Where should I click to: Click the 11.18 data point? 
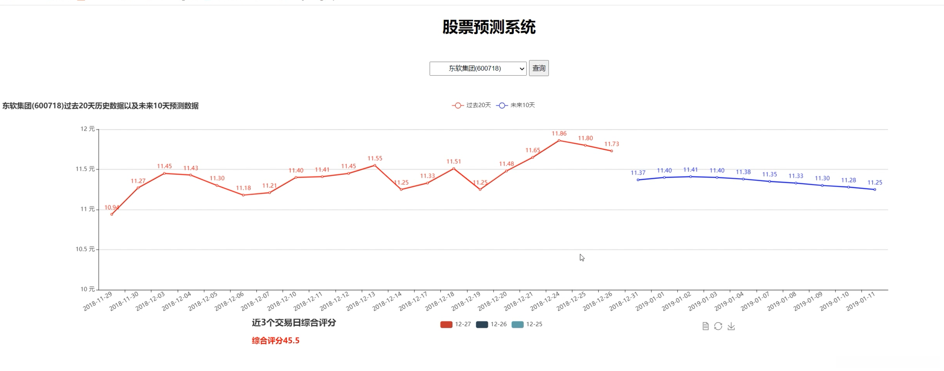[243, 195]
